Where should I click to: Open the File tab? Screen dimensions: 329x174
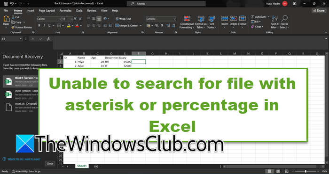pyautogui.click(x=6, y=10)
